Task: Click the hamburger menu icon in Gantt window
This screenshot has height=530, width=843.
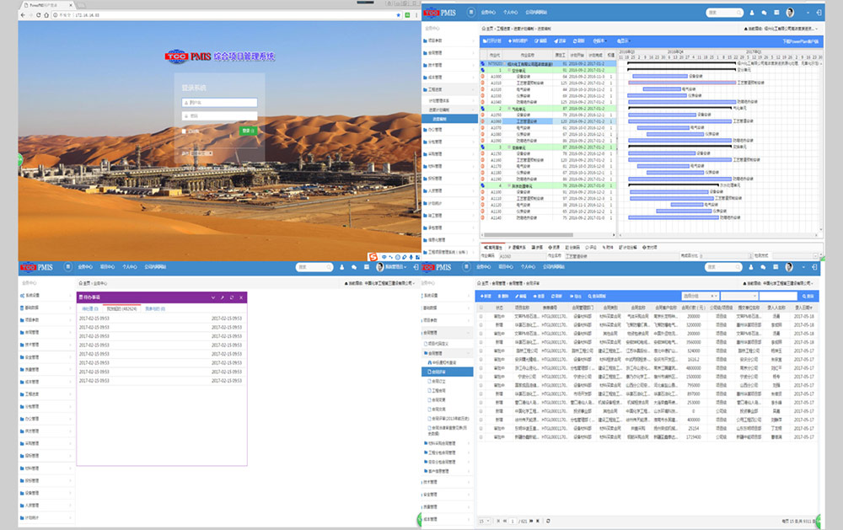Action: pos(470,13)
